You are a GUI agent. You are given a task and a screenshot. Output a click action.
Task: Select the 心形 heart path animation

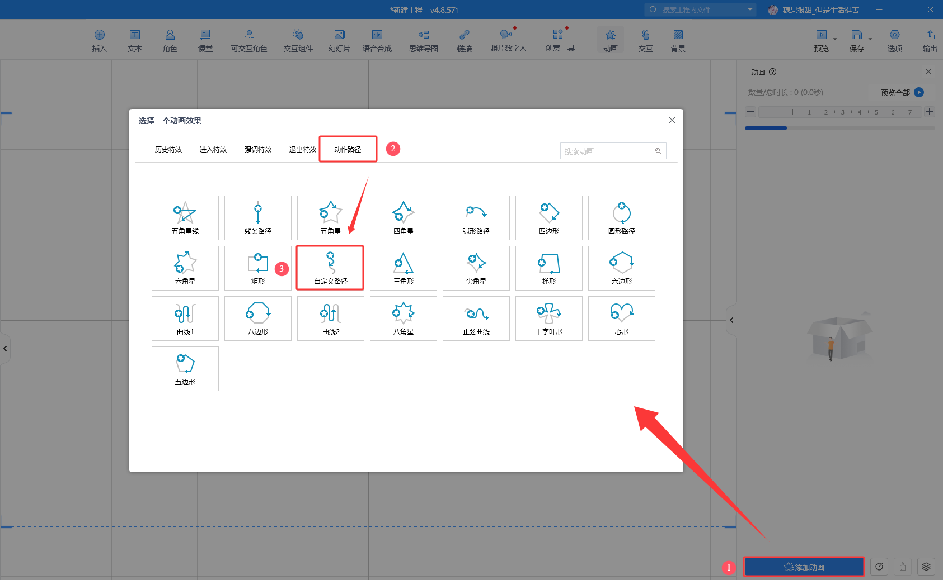tap(621, 318)
